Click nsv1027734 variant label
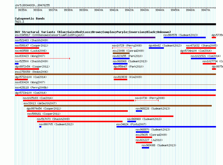The height and width of the screenshot is (165, 223). [213, 61]
